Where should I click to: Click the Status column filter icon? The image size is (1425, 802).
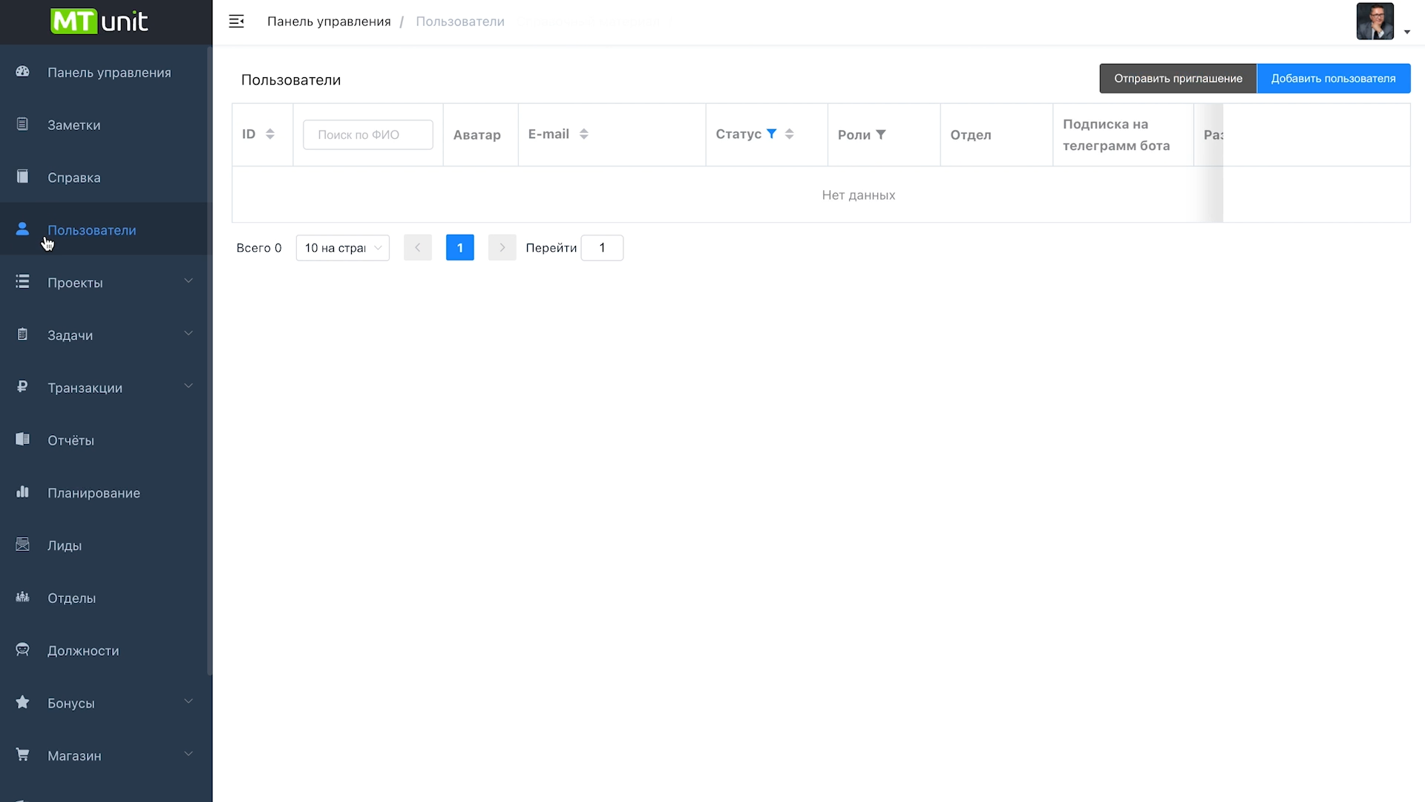[771, 134]
